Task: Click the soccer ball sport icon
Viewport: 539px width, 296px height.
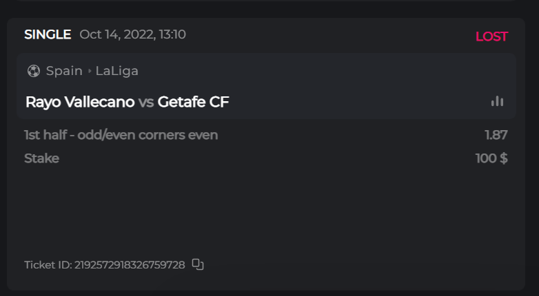Action: click(33, 71)
